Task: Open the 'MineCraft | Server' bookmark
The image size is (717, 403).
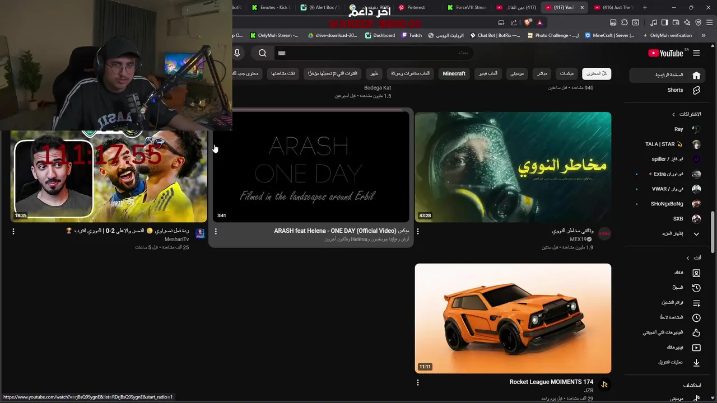Action: (609, 35)
